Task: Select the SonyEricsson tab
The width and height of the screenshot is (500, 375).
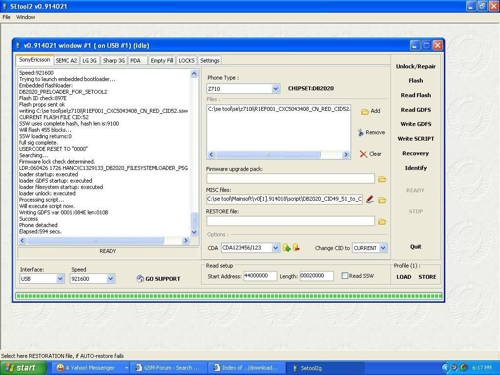Action: [35, 60]
